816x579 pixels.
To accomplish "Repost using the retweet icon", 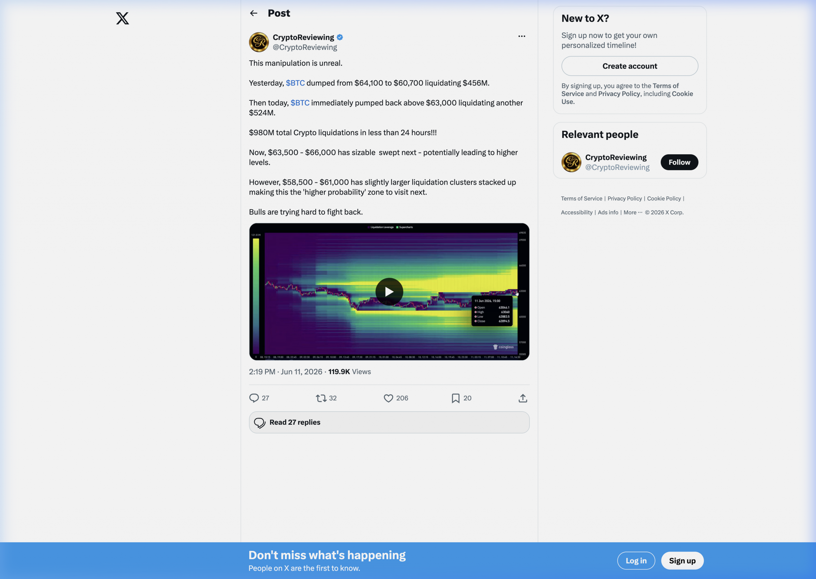I will (321, 398).
